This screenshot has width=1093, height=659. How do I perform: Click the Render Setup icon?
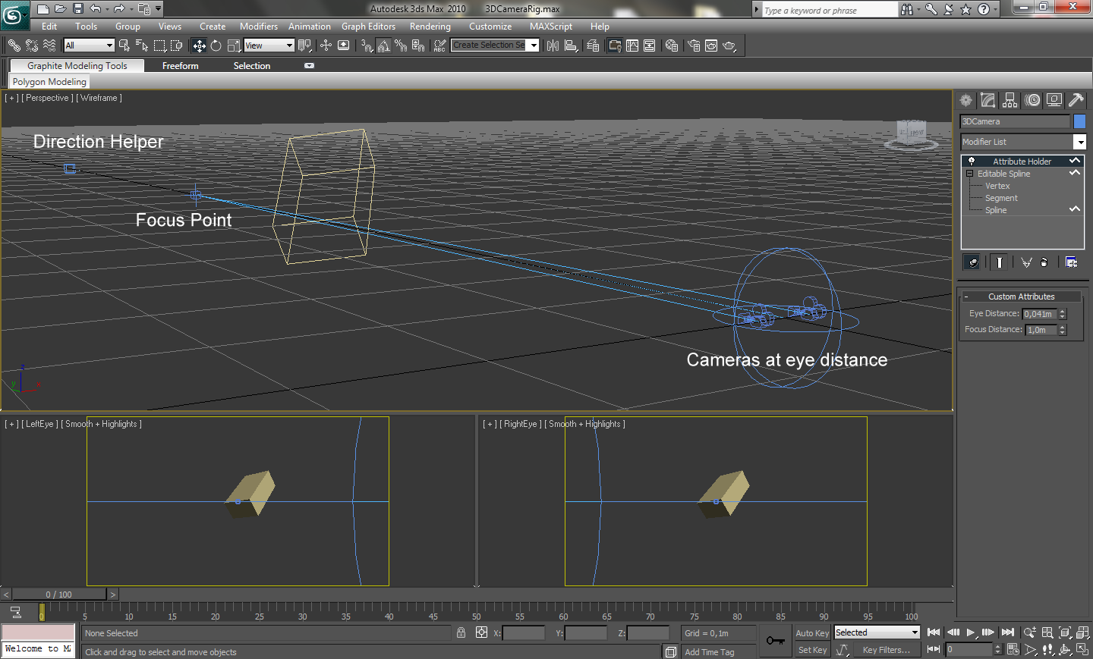[694, 46]
